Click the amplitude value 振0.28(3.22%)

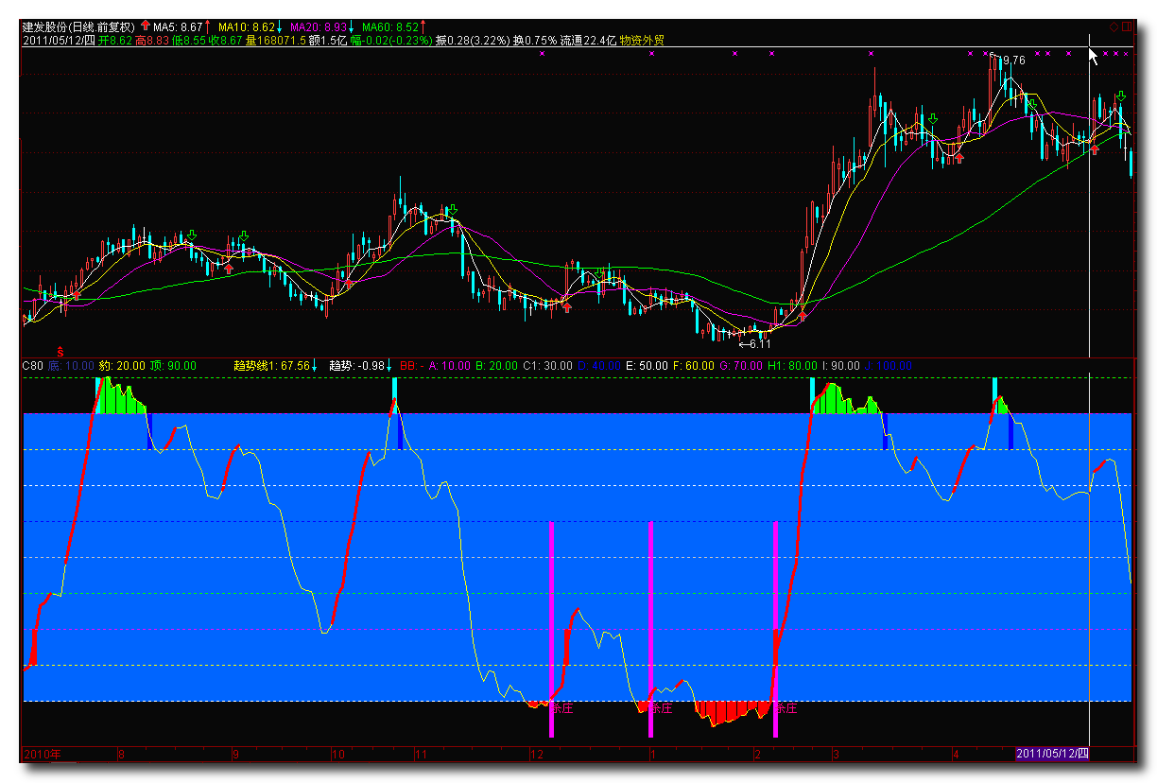[x=473, y=41]
